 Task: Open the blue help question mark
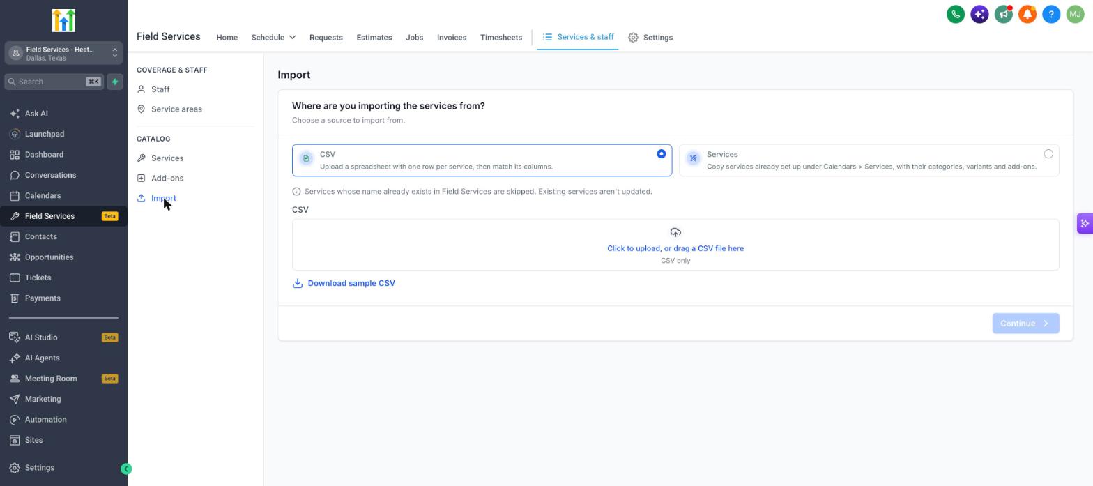tap(1051, 14)
